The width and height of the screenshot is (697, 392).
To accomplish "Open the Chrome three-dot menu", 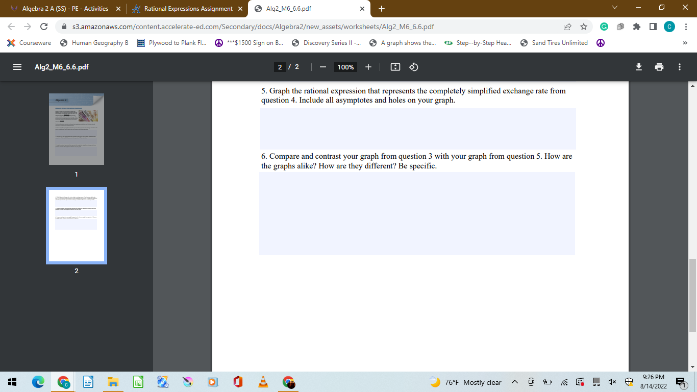I will pos(686,27).
